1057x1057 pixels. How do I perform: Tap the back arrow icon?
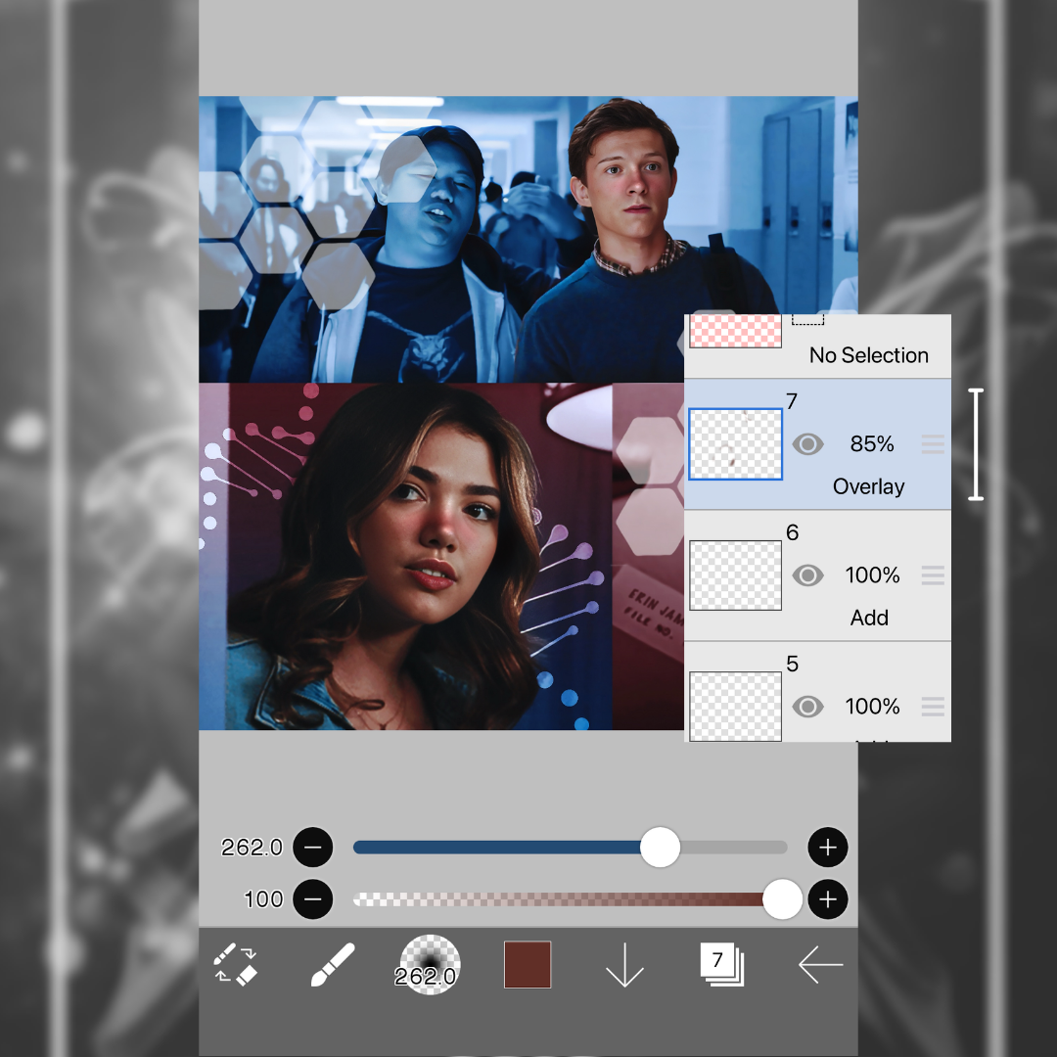coord(820,965)
